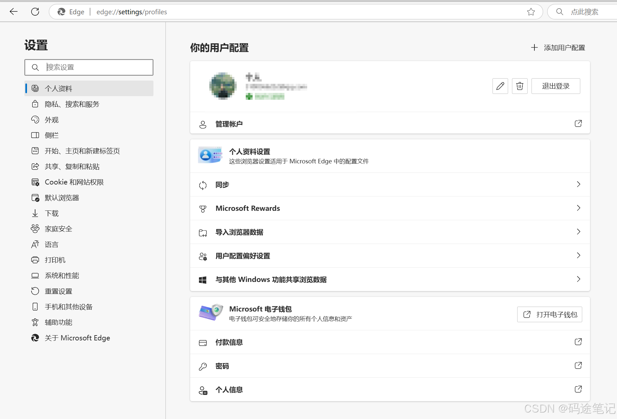The height and width of the screenshot is (419, 617).
Task: Go back using the browser back arrow
Action: [14, 12]
